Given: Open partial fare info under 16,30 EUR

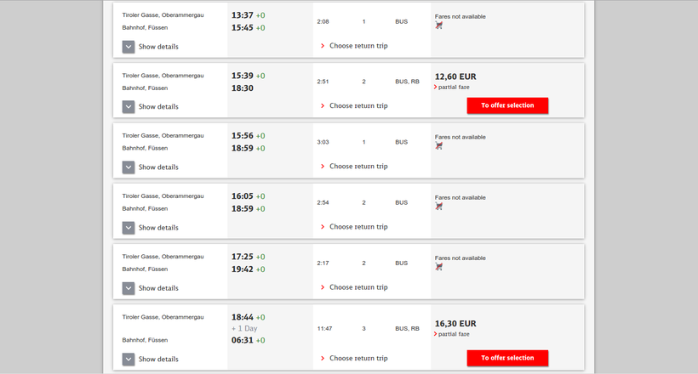Looking at the screenshot, I should 453,334.
